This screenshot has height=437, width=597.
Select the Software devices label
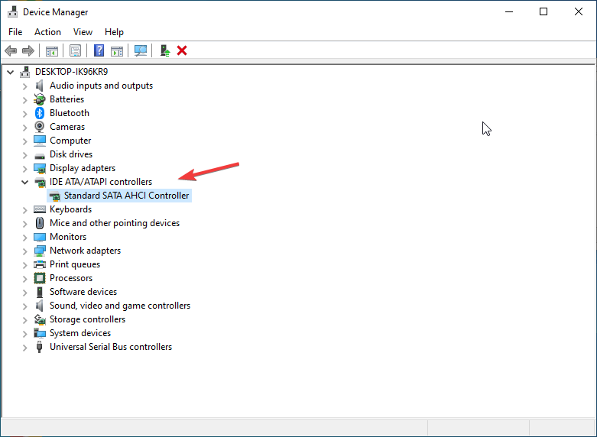[x=83, y=292]
